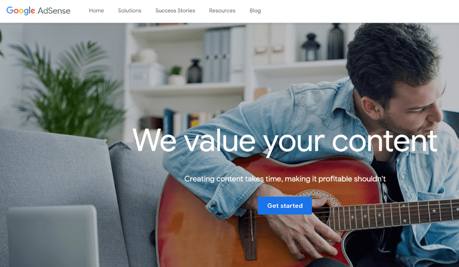Open the Resources navigation item

tap(222, 11)
